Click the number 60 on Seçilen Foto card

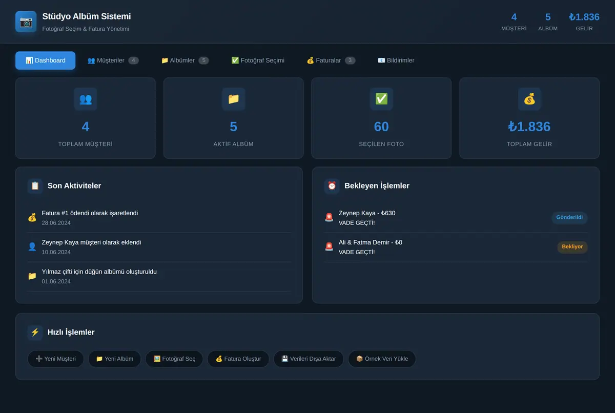click(x=381, y=127)
